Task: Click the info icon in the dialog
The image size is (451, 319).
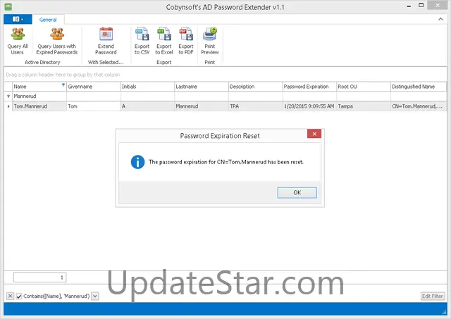Action: (x=138, y=162)
